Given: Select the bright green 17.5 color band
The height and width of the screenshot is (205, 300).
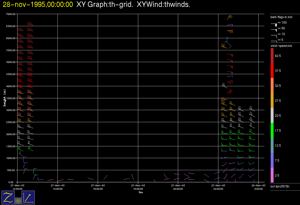Looking at the screenshot, I should 272,130.
